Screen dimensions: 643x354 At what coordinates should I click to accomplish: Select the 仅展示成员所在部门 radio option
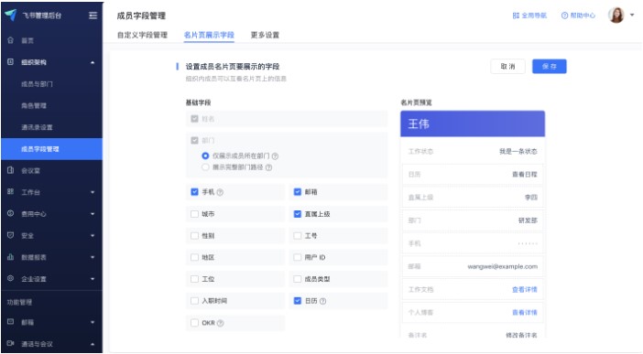(205, 156)
